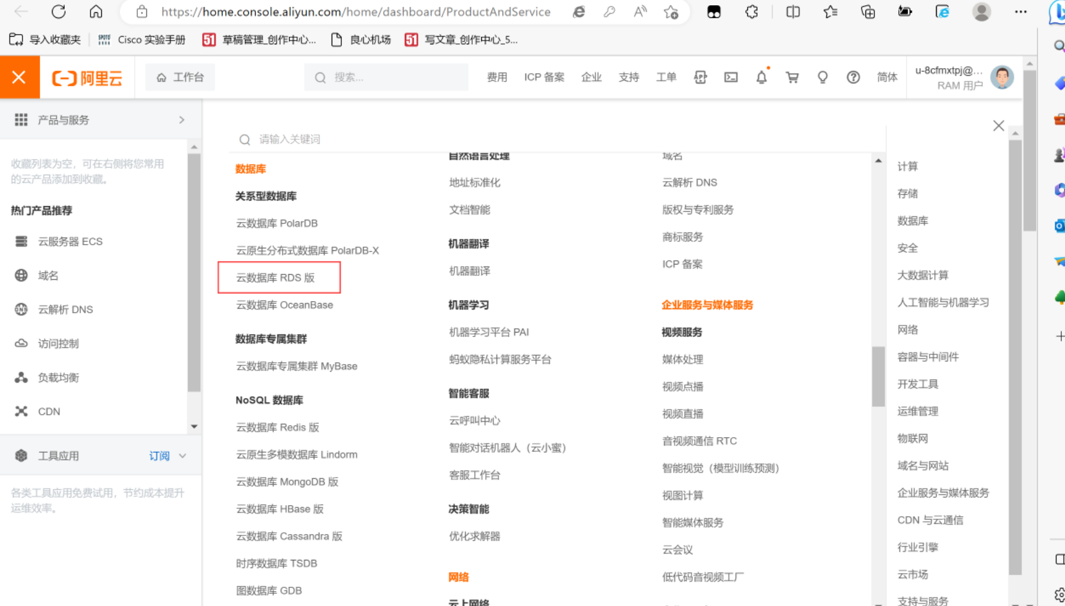Click the browser profile avatar icon
The height and width of the screenshot is (606, 1065).
pos(982,12)
